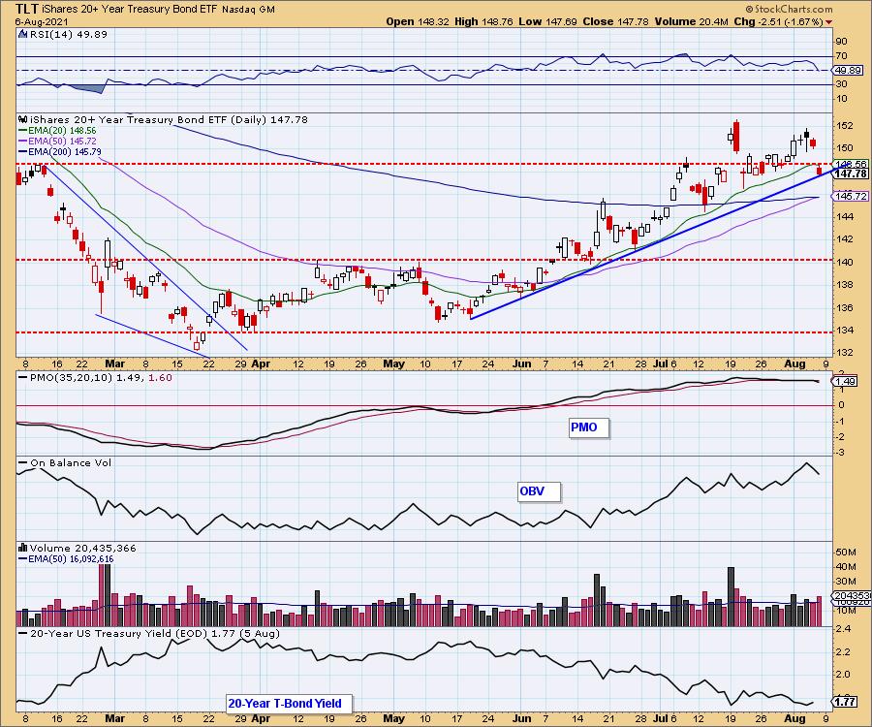Click the 145.72 EMA tag on right axis
Screen dimensions: 872x727
pyautogui.click(x=851, y=197)
